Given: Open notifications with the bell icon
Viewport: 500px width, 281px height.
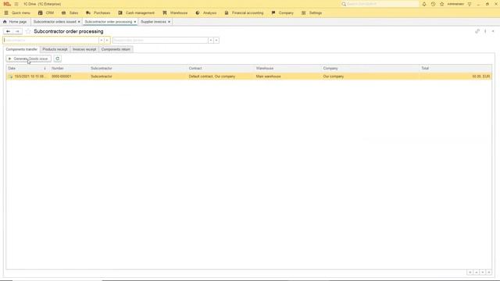Looking at the screenshot, I should (x=424, y=4).
